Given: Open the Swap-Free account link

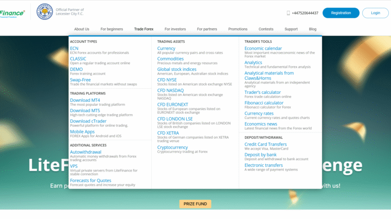Looking at the screenshot, I should pos(80,80).
